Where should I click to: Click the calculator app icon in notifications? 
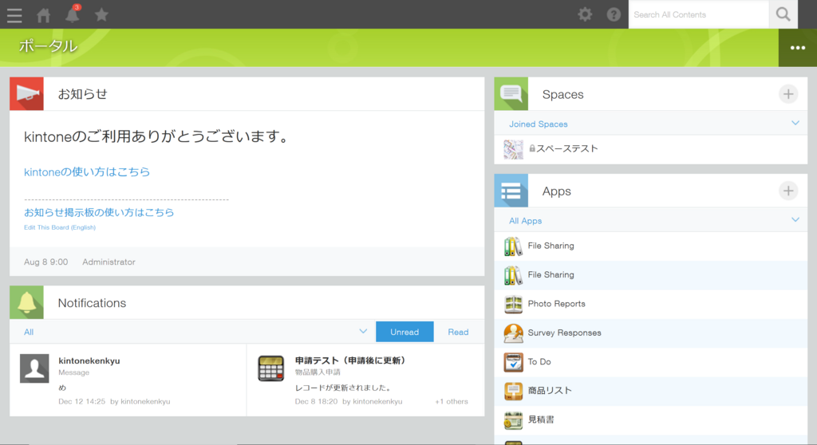pyautogui.click(x=271, y=368)
